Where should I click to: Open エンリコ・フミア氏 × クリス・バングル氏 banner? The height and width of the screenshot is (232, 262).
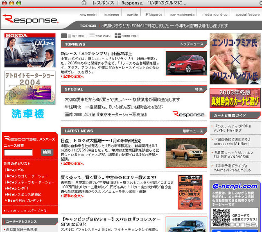pyautogui.click(x=235, y=59)
